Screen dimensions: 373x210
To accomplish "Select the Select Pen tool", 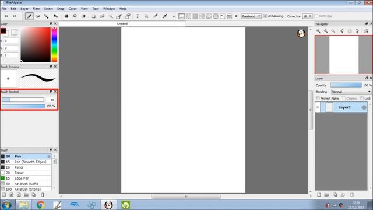I will (119, 16).
